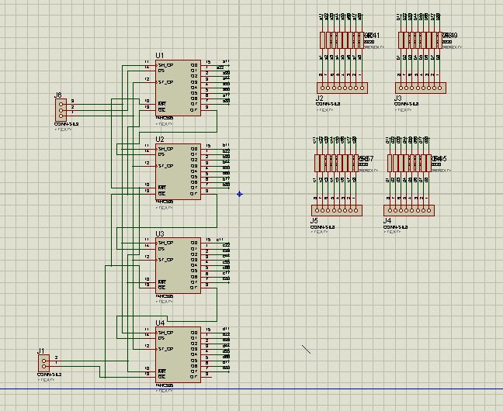Select the J6 three-pin connector
503x411 pixels.
click(61, 109)
